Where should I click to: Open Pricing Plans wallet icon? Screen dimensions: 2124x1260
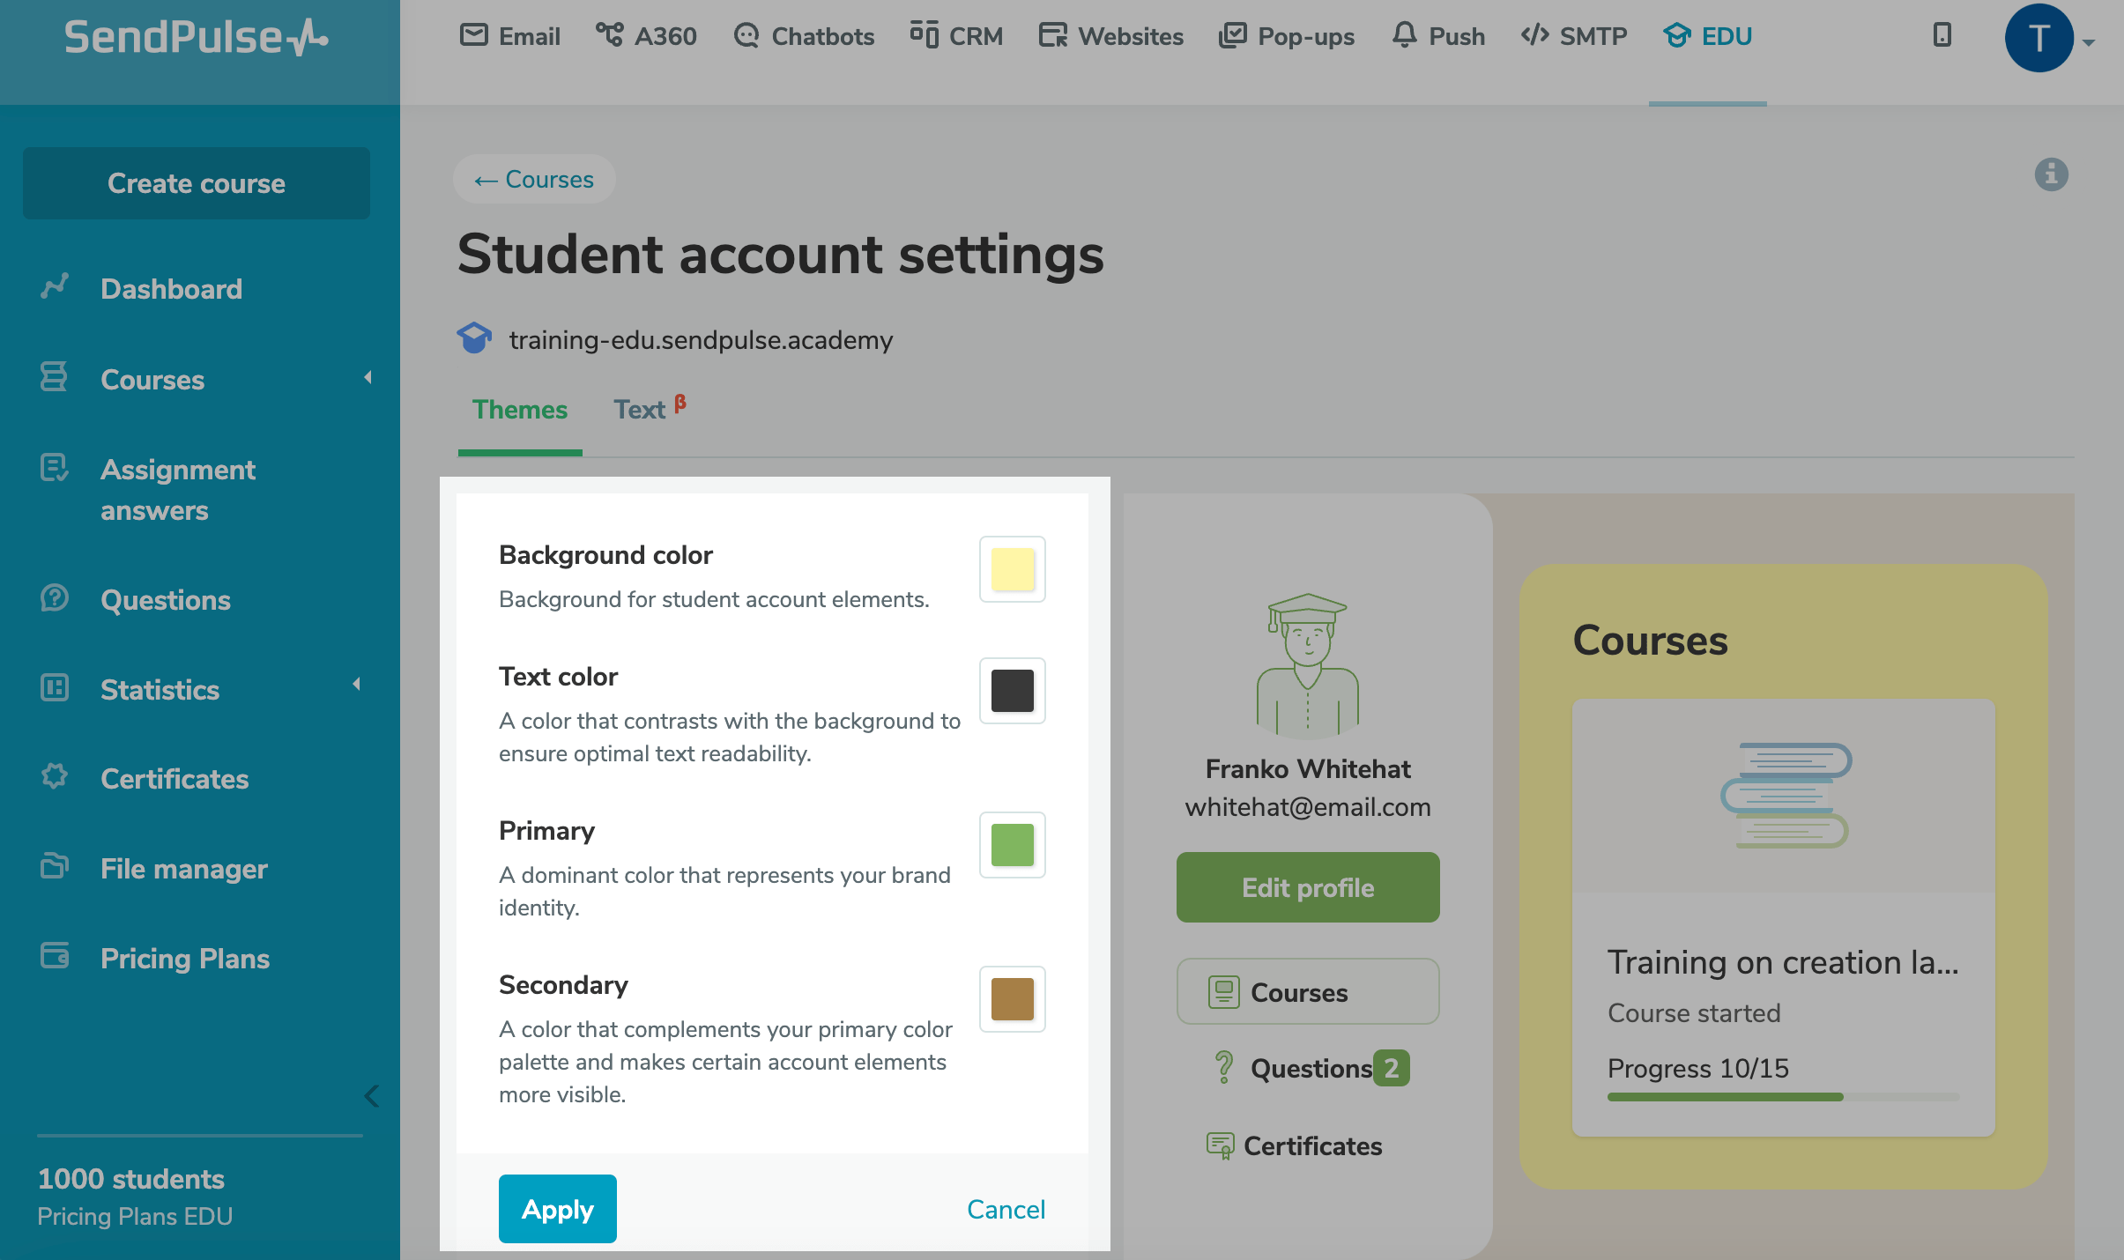click(55, 956)
